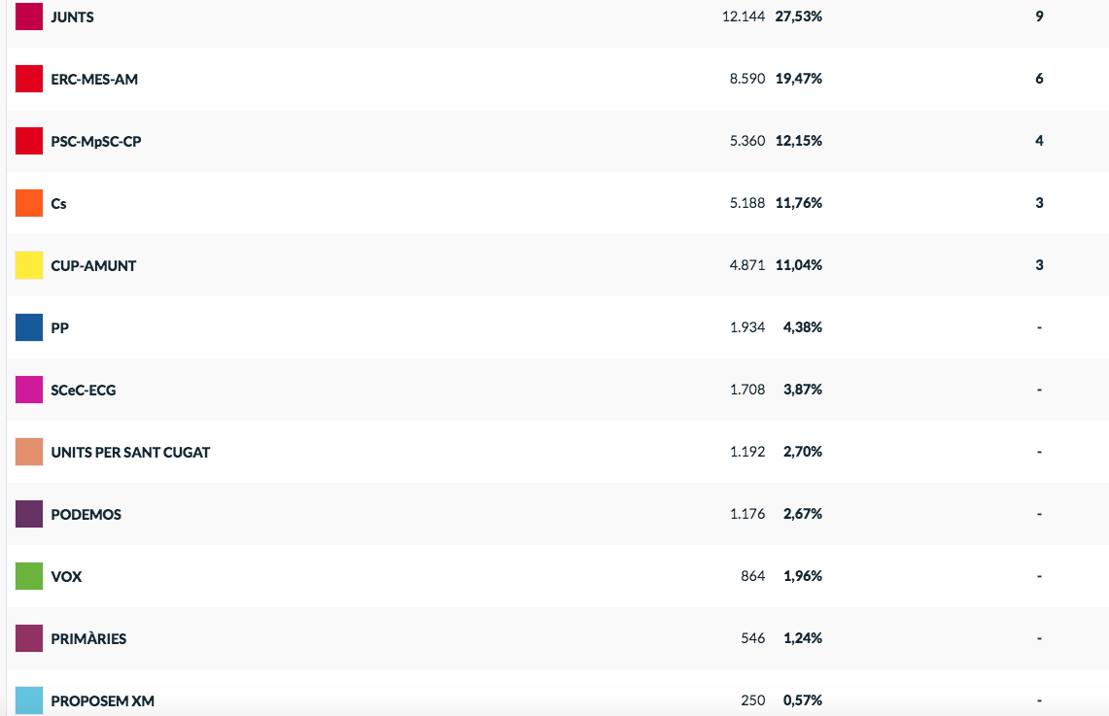Select the UNITS PER SANT CUGAT label
The height and width of the screenshot is (716, 1109).
(x=130, y=452)
